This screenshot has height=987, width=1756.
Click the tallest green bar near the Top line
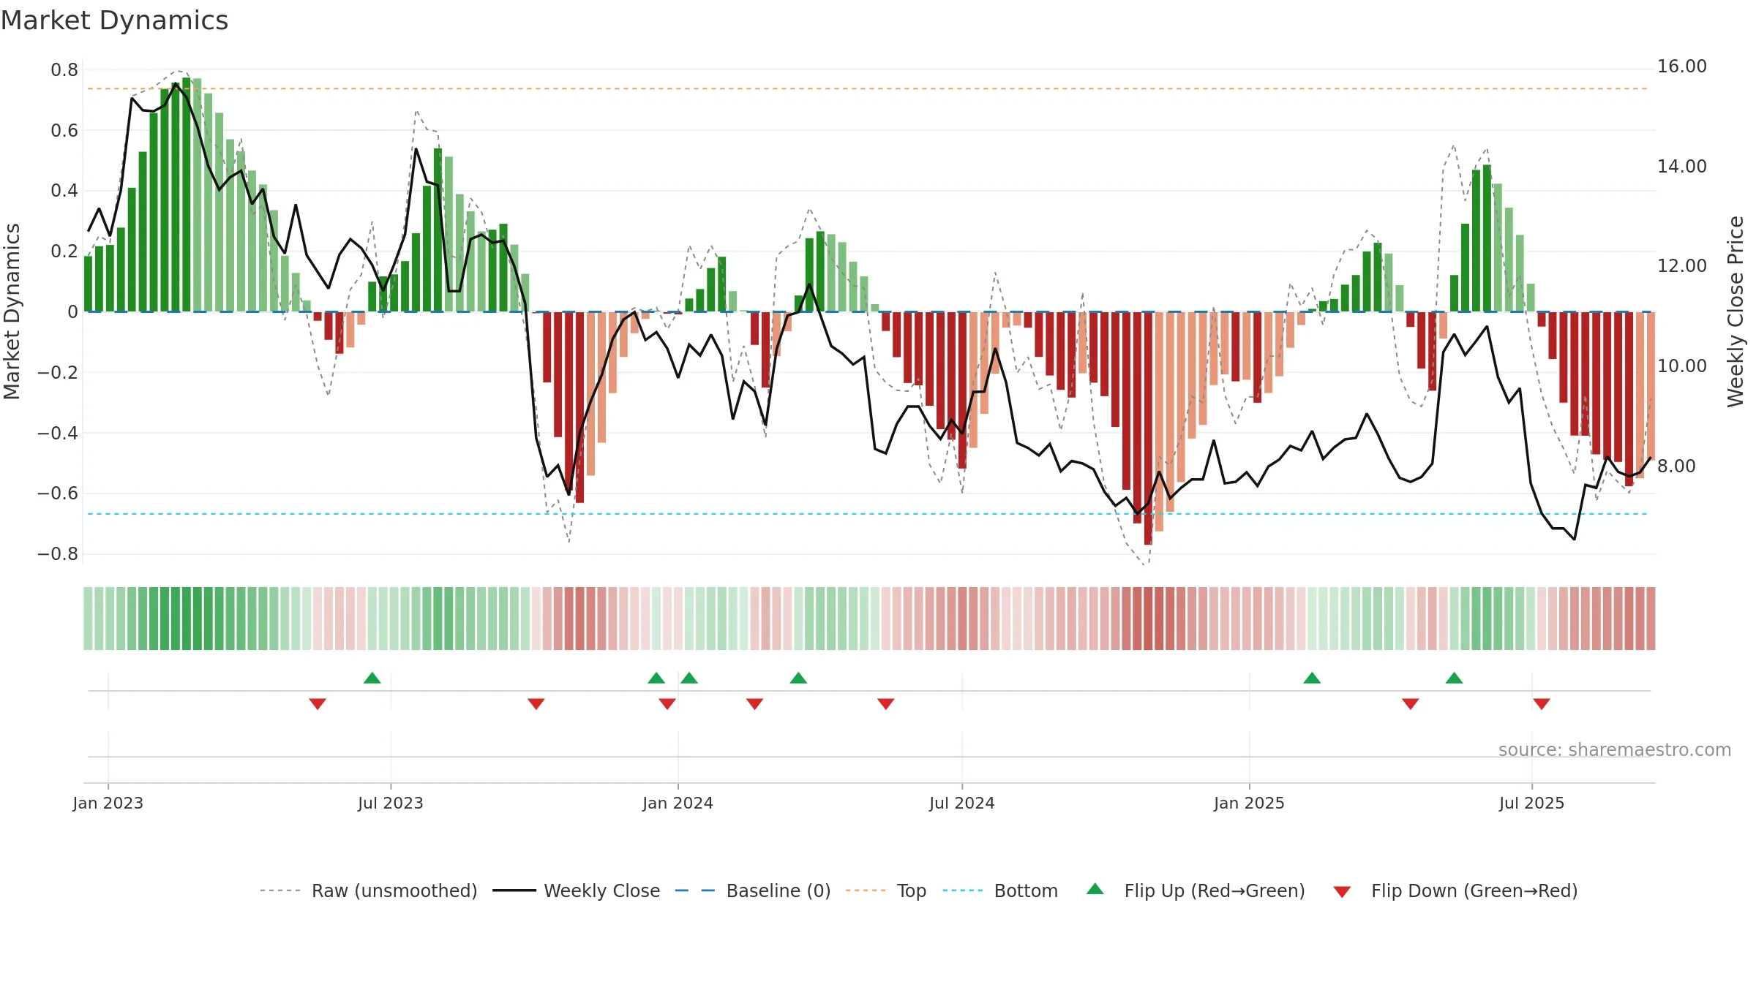tap(187, 194)
